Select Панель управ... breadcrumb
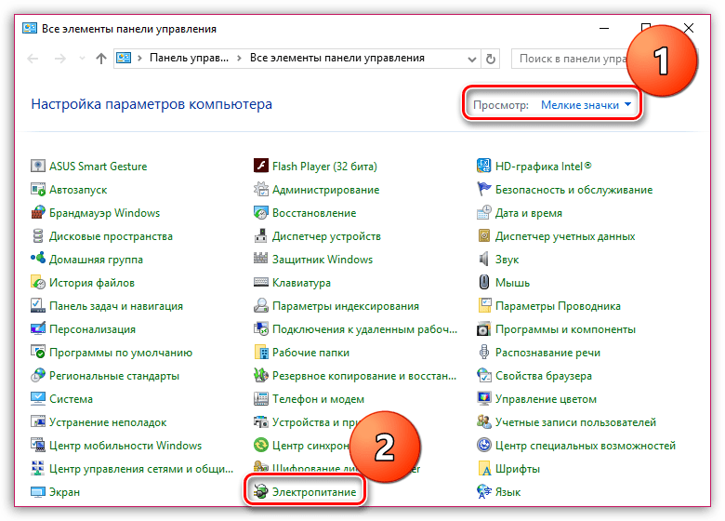The width and height of the screenshot is (725, 521). point(189,58)
